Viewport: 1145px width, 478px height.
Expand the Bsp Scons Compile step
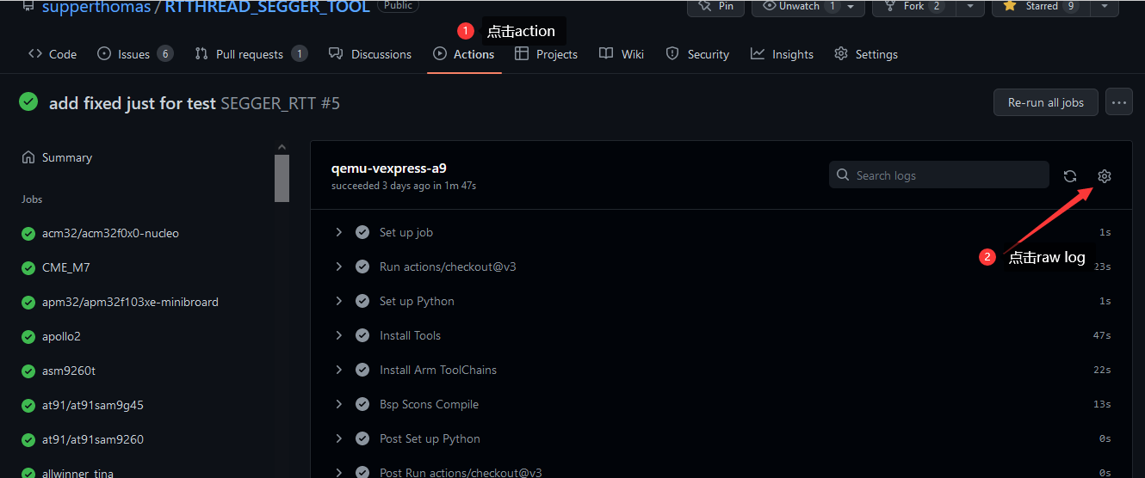(339, 404)
